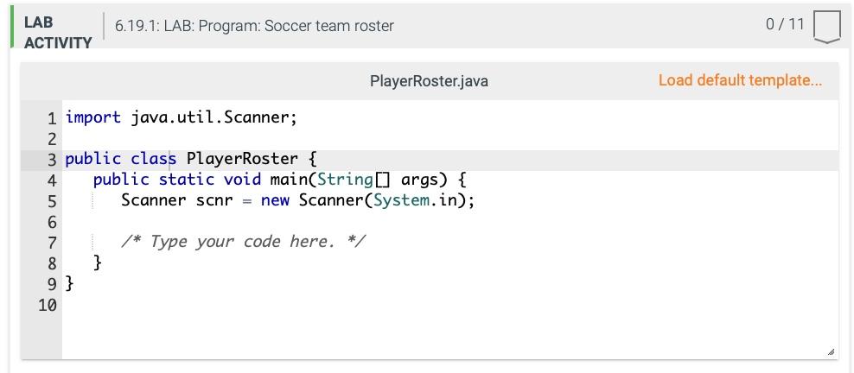
Task: Click the public static void main line
Action: (280, 180)
